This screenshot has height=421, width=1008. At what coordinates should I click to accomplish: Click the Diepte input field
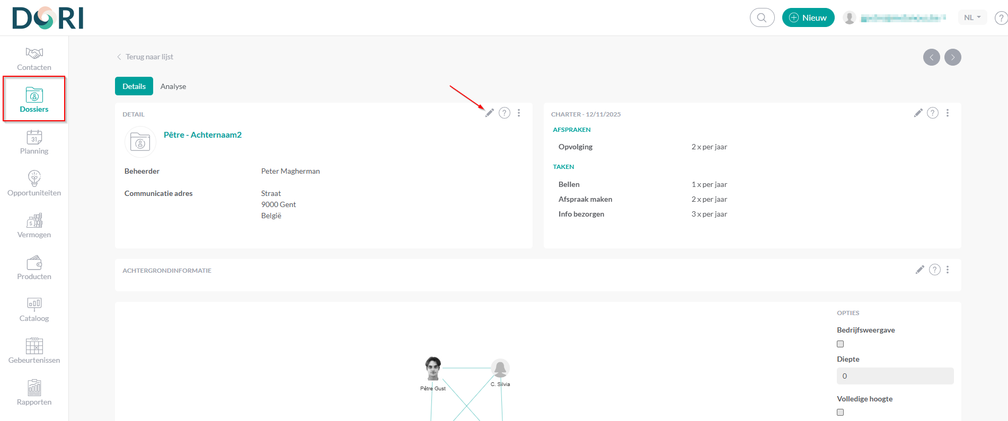[x=895, y=376]
